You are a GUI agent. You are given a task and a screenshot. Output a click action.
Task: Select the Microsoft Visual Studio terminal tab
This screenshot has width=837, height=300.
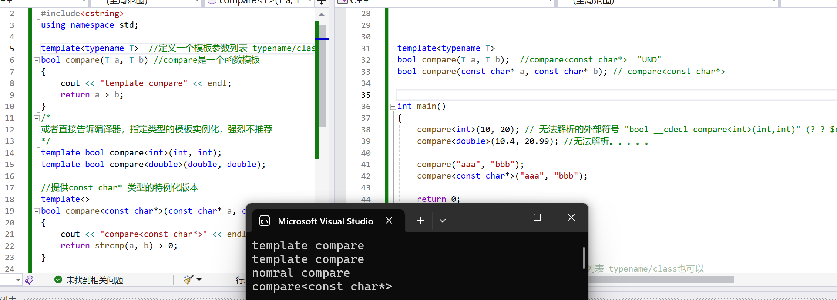[326, 221]
